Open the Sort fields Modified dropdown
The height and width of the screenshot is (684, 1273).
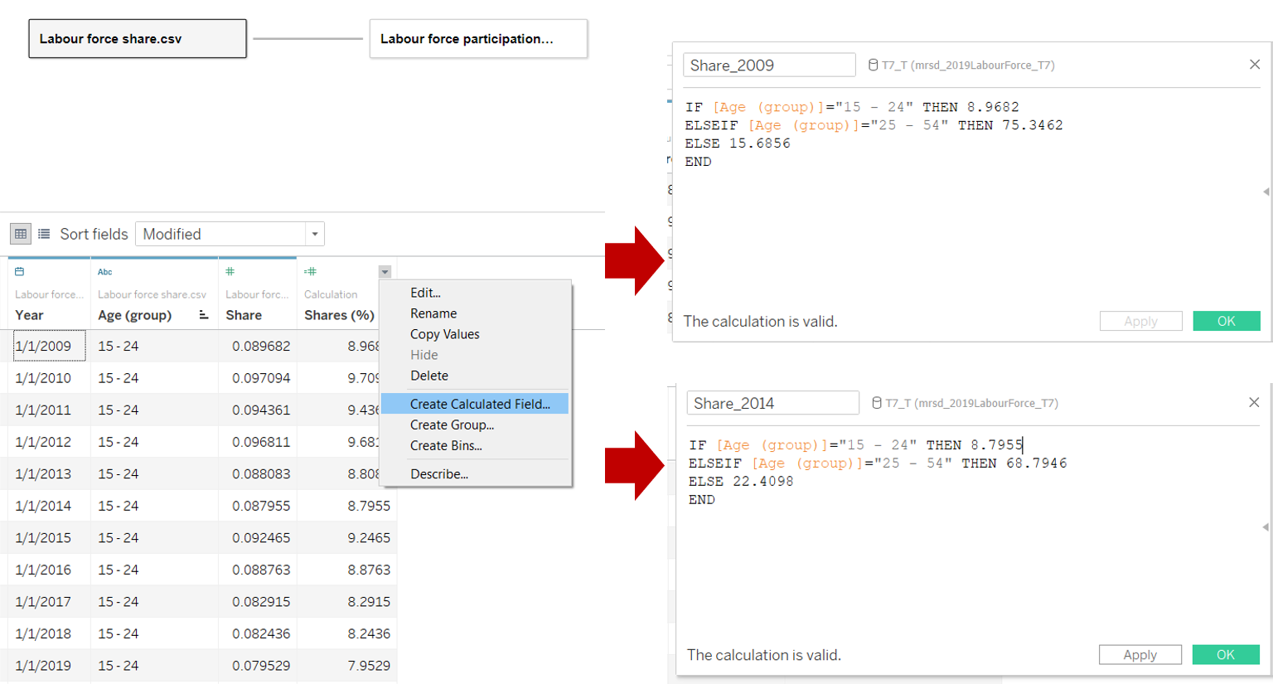pos(314,234)
